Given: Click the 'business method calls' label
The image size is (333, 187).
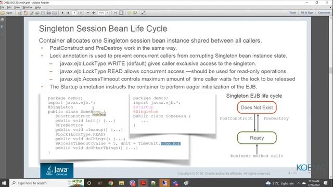Looking at the screenshot, I should [257, 156].
